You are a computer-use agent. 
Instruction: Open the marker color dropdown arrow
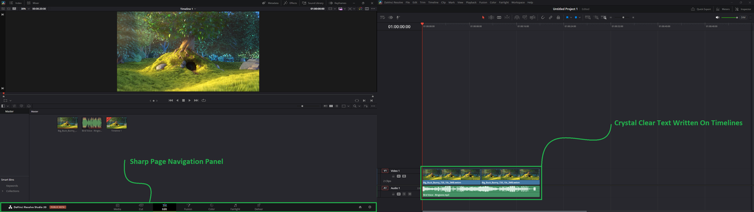point(580,17)
